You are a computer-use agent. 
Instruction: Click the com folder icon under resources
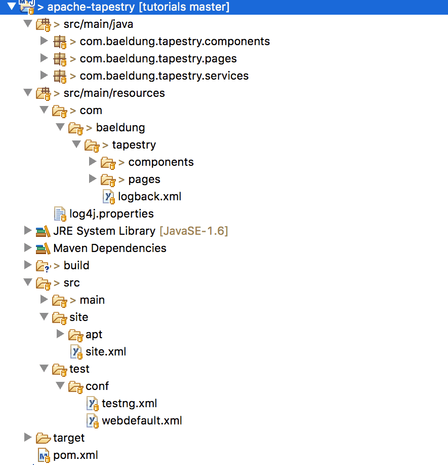point(60,111)
